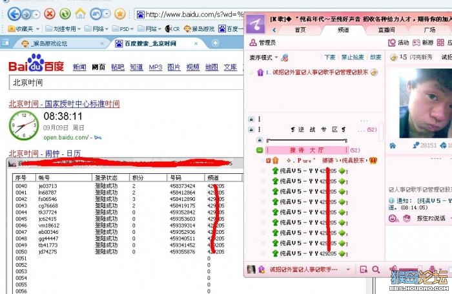Click the 按住F2说话 button
The width and height of the screenshot is (452, 294).
pos(431,218)
